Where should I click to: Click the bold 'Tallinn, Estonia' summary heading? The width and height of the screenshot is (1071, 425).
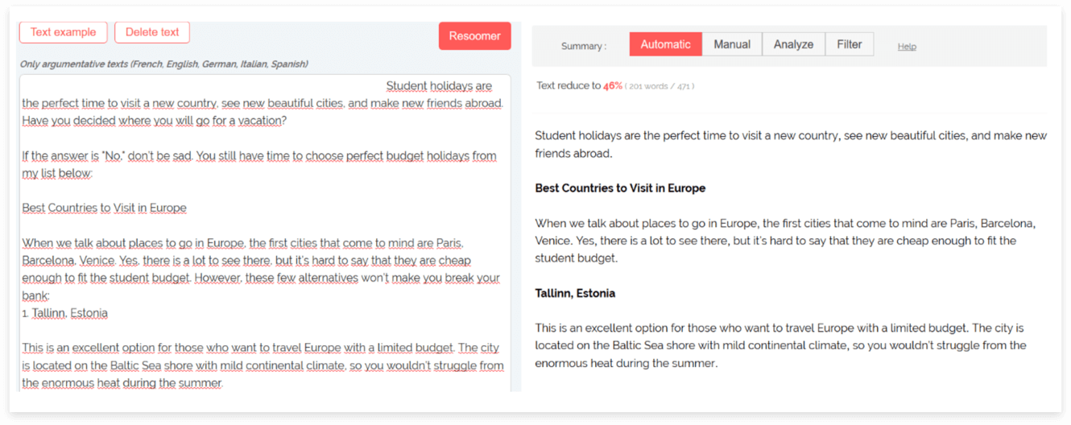574,294
